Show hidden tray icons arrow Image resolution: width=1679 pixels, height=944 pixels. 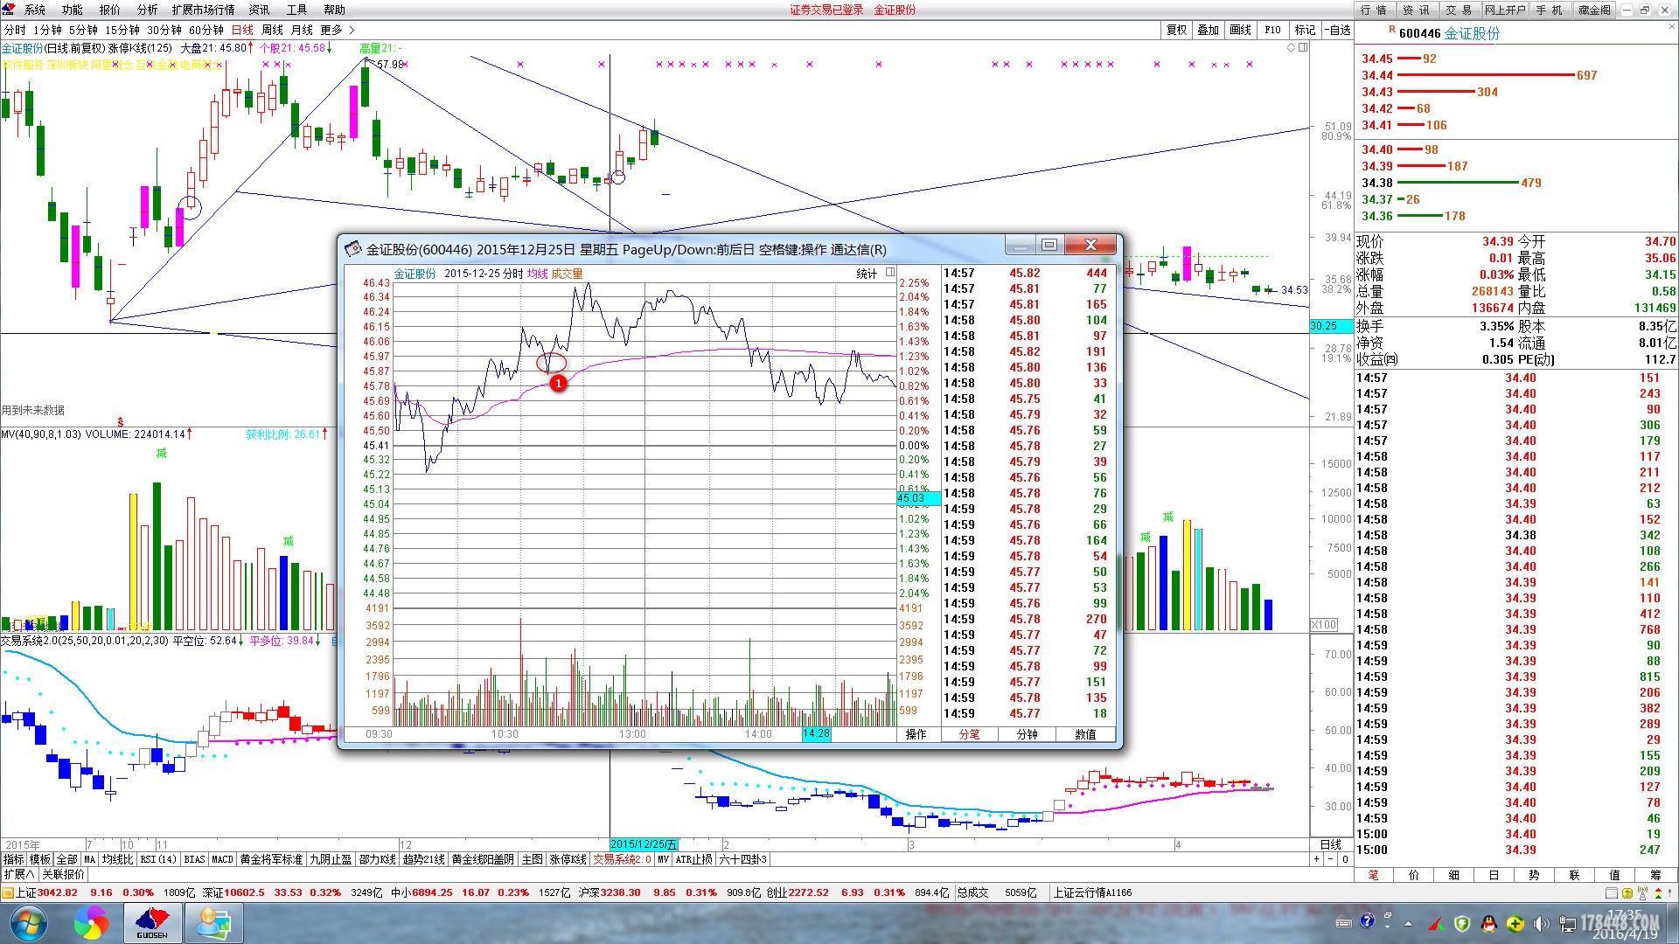coord(1408,923)
